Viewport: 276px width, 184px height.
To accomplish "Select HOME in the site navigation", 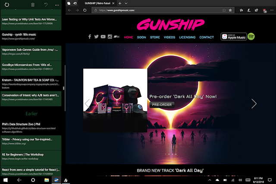I will (129, 37).
